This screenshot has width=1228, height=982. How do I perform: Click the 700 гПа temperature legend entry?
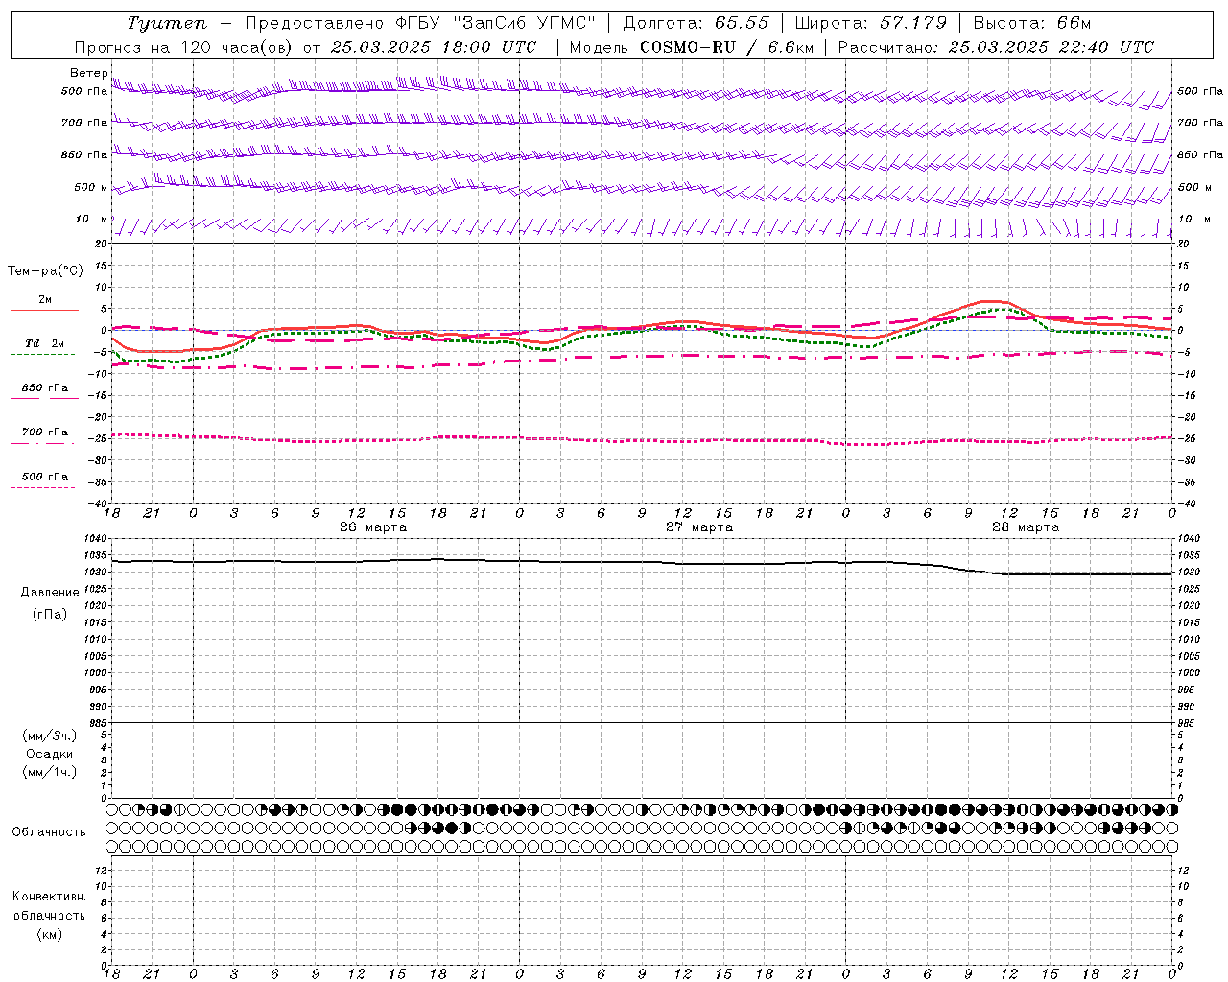point(44,433)
